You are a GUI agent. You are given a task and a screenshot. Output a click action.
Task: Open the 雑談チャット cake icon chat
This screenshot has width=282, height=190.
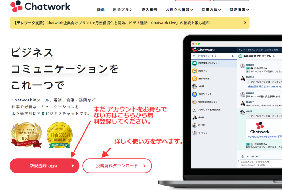click(x=194, y=71)
